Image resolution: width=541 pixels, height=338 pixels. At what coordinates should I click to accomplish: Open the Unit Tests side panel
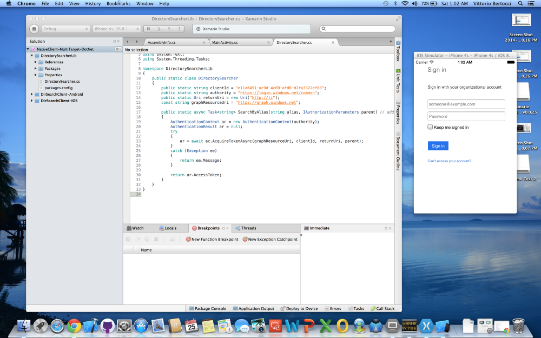click(398, 81)
